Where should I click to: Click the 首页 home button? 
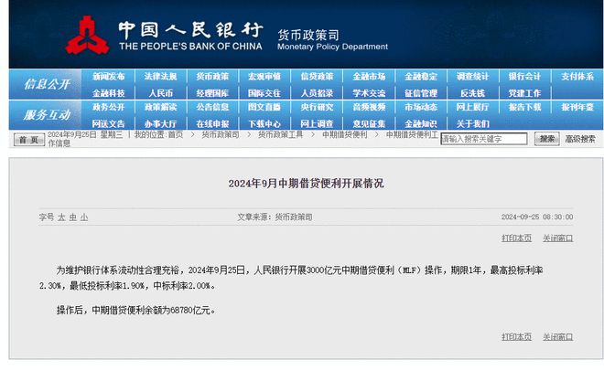pyautogui.click(x=29, y=140)
